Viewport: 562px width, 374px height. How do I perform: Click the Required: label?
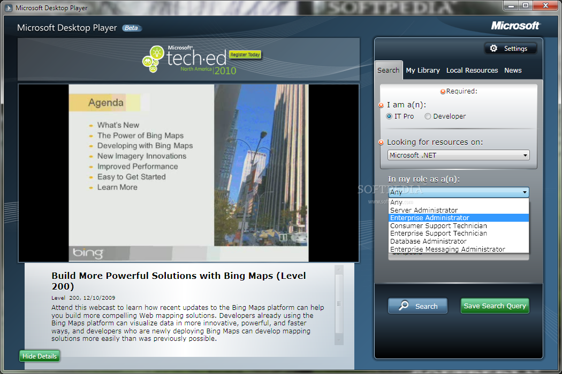461,91
